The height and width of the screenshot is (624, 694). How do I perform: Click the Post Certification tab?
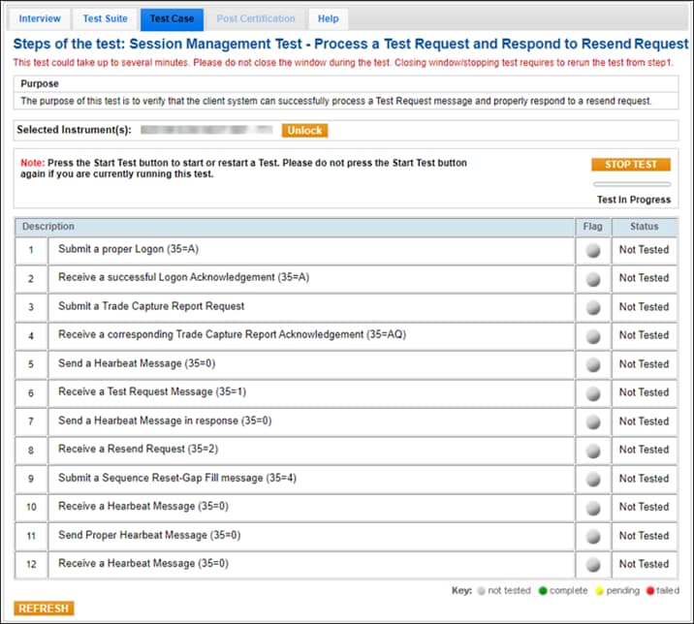[x=256, y=18]
